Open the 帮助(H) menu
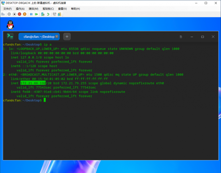221x173 pixels. pyautogui.click(x=75, y=9)
